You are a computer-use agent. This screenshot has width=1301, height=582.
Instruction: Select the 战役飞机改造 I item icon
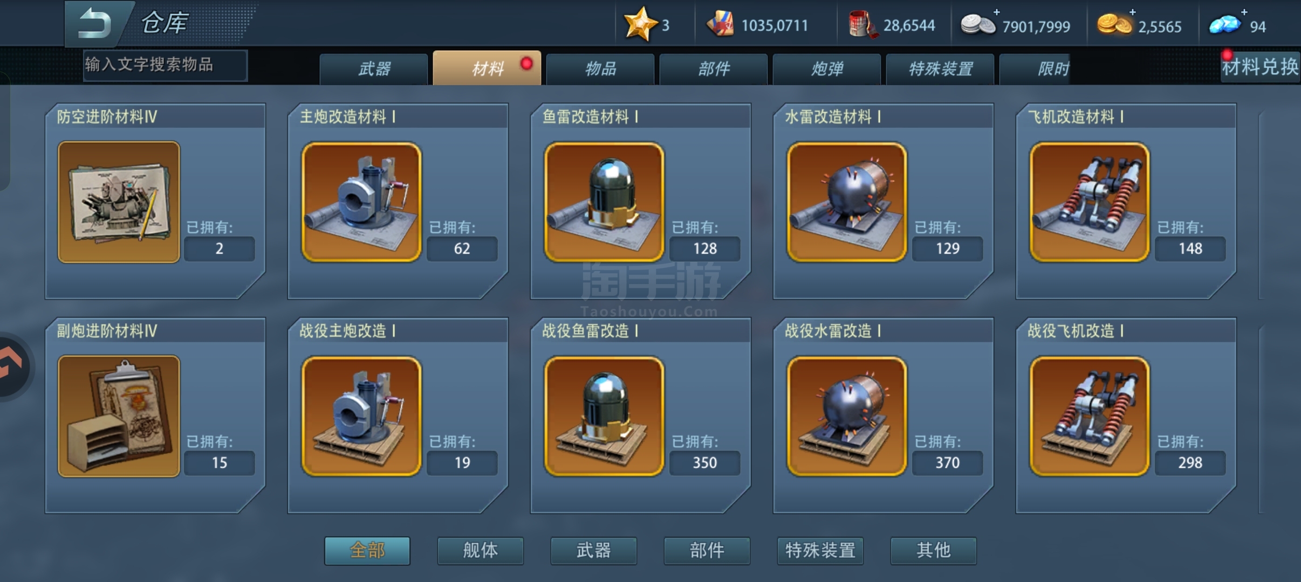(1090, 416)
